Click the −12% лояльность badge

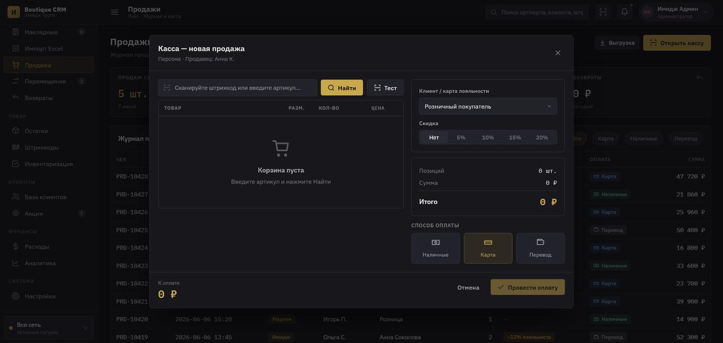(x=529, y=337)
